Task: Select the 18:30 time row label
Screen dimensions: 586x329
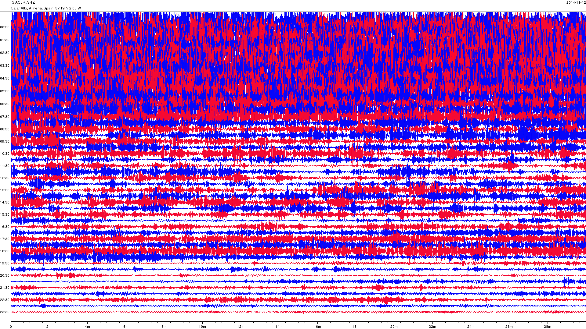Action: click(x=5, y=251)
